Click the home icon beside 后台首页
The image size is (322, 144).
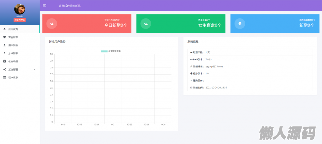pyautogui.click(x=4, y=29)
